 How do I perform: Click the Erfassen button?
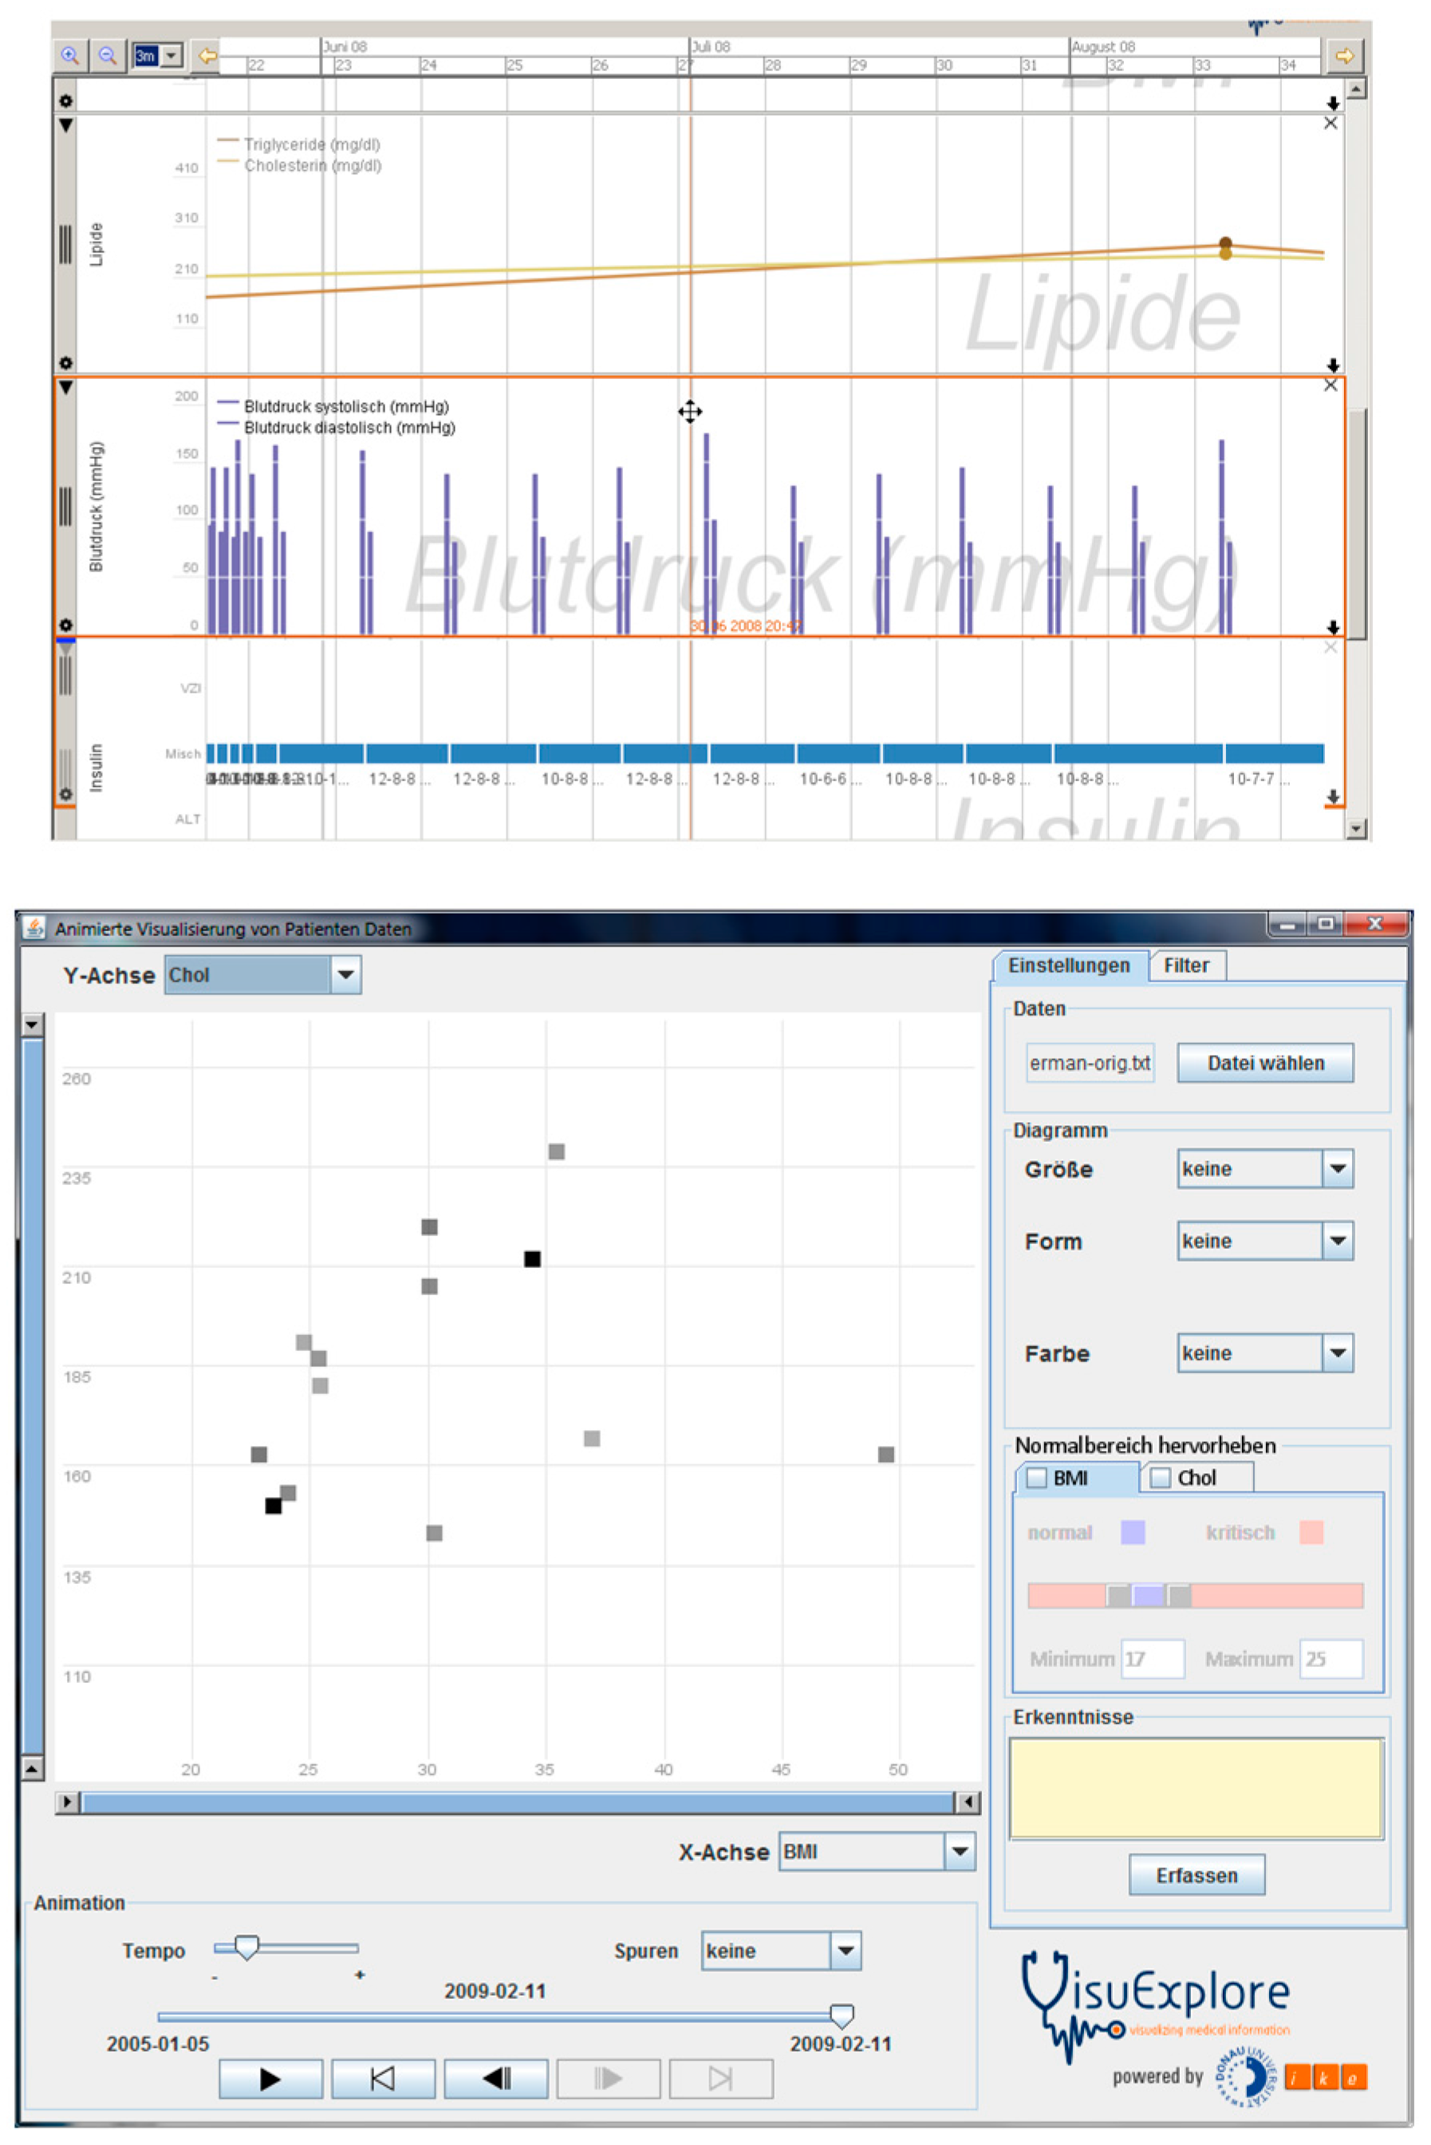click(1196, 1874)
